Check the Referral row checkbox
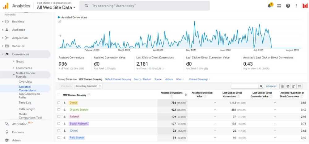 59,117
